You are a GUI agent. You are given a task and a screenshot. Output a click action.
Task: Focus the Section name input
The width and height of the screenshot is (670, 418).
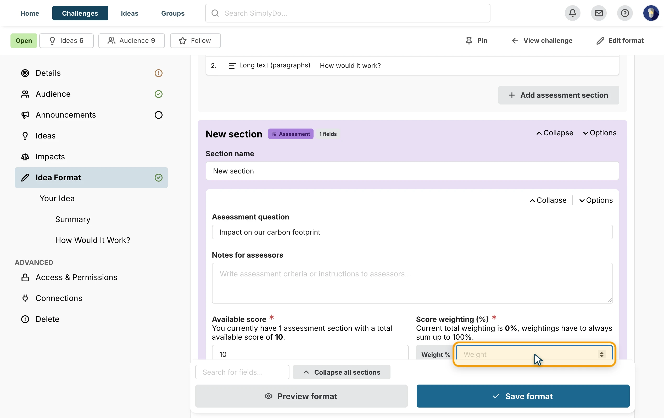(412, 171)
